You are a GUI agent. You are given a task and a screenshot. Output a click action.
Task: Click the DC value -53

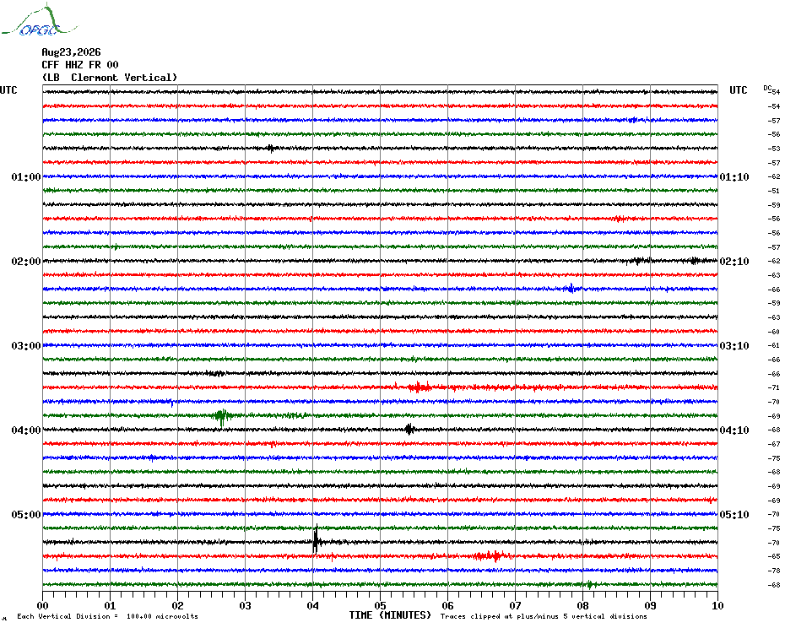tap(775, 149)
